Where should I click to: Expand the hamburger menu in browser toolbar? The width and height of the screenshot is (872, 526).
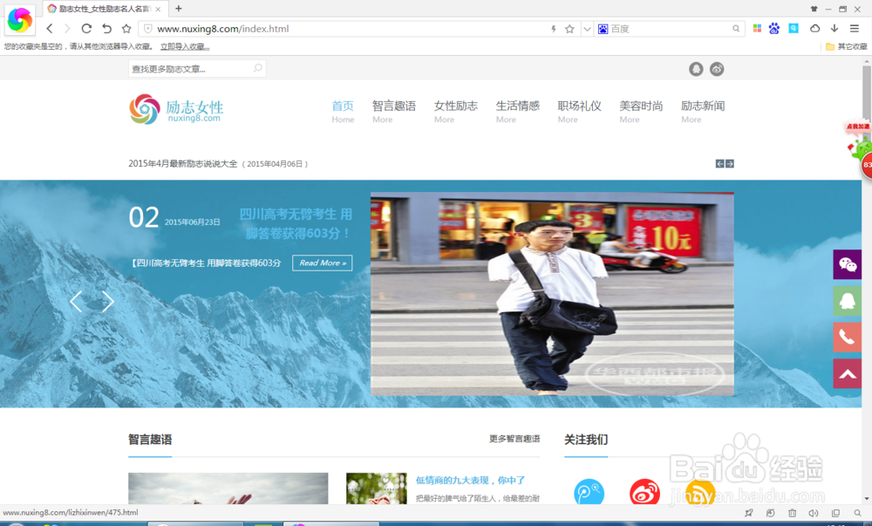click(855, 28)
